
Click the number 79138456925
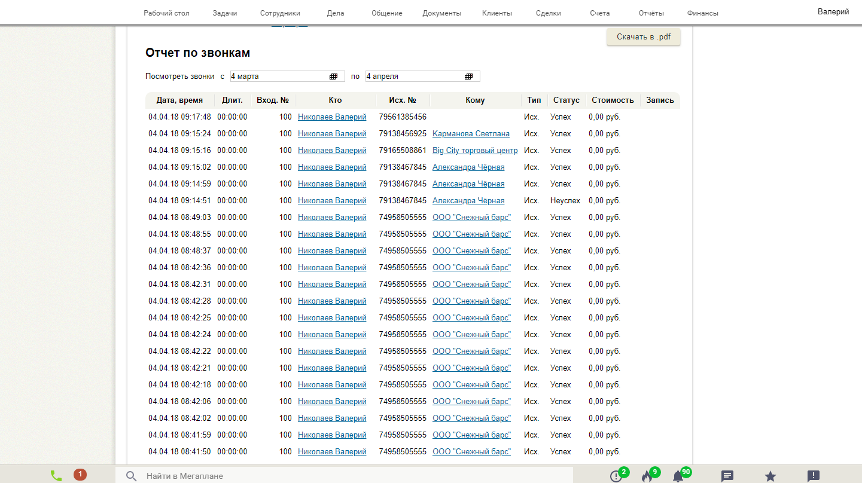[403, 134]
